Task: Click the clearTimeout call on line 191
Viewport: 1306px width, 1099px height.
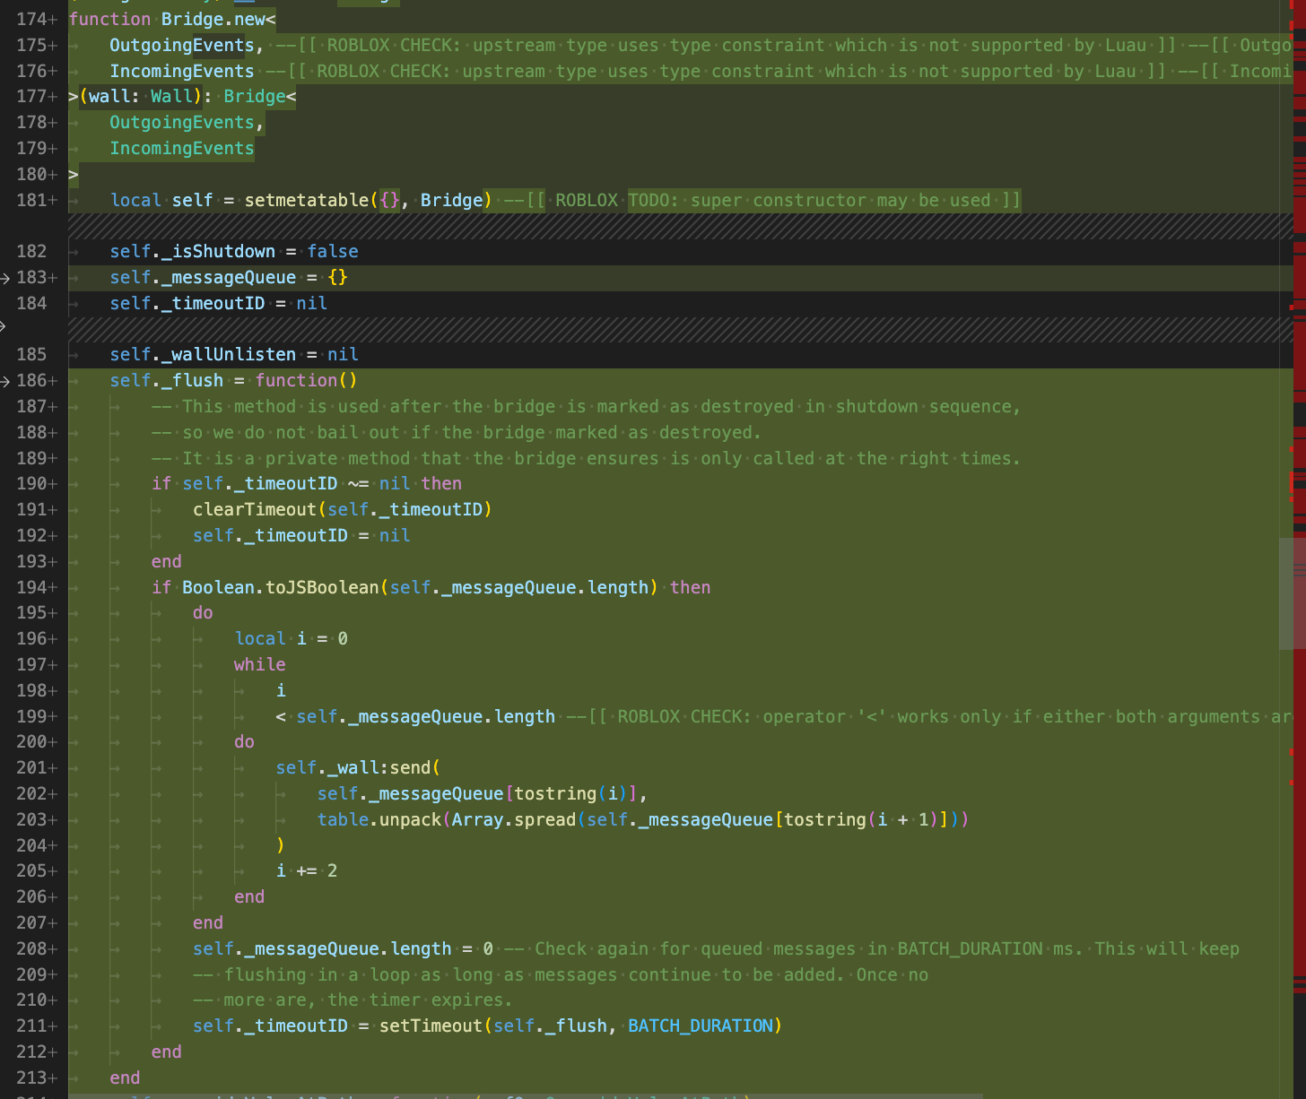Action: 255,509
